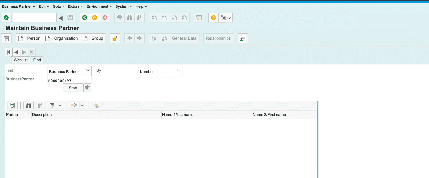The image size is (429, 178).
Task: Click the green Back icon
Action: (x=85, y=18)
